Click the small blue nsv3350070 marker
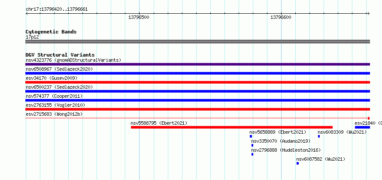This screenshot has height=180, width=382. click(252, 145)
